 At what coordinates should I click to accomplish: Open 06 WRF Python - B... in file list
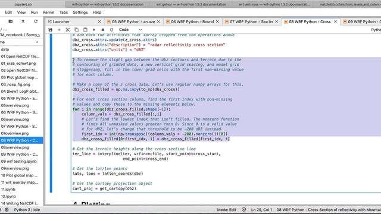[x=21, y=112]
